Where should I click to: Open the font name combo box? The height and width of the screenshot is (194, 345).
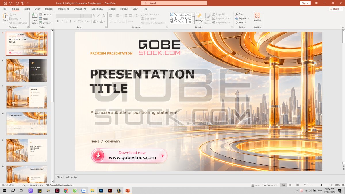tap(69, 16)
